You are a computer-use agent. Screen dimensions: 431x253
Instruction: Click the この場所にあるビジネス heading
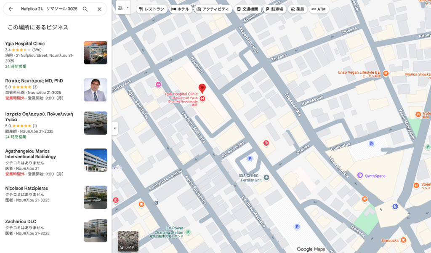[38, 27]
